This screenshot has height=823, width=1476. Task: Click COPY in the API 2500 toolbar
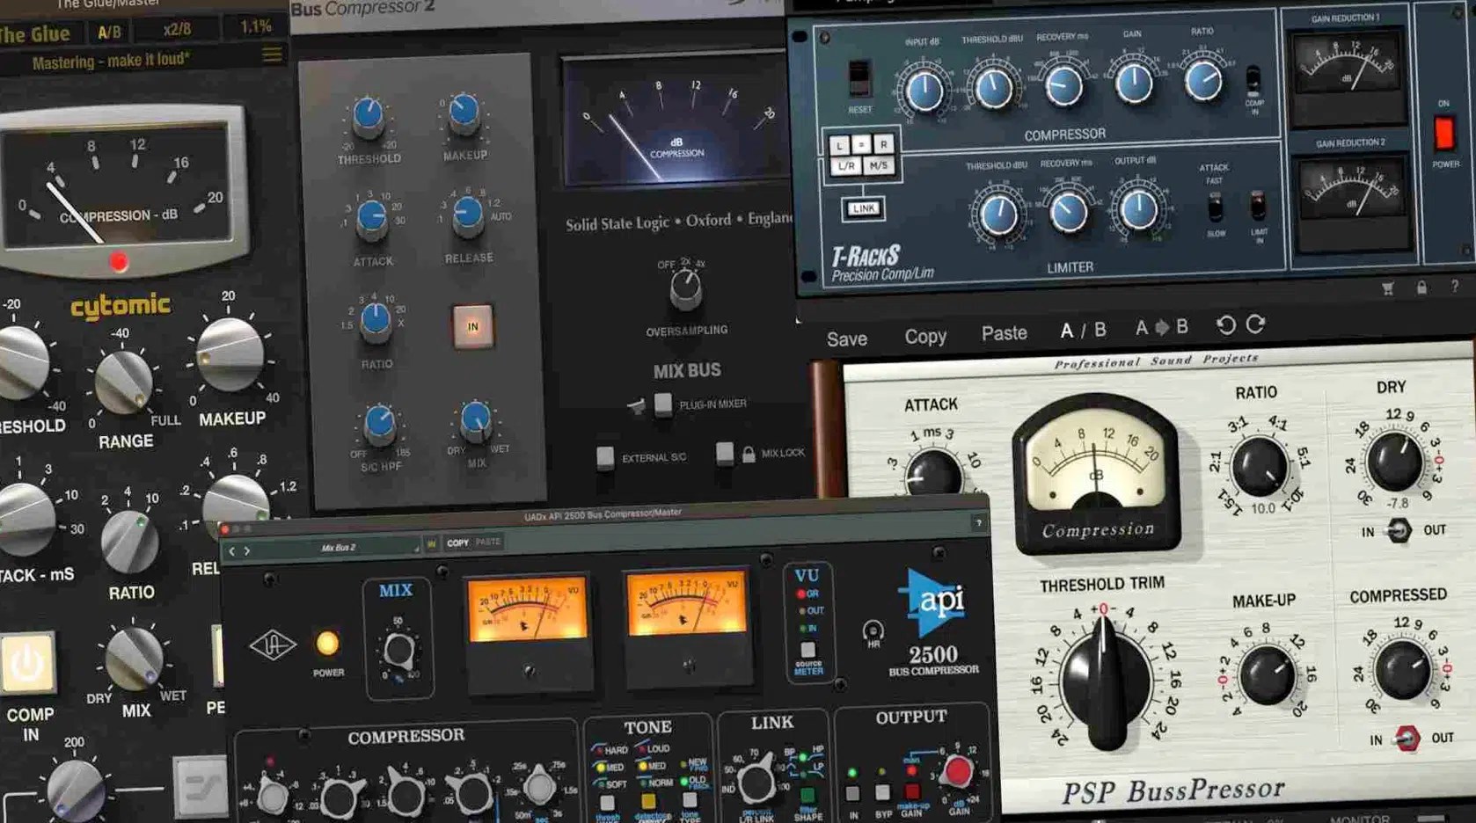457,543
